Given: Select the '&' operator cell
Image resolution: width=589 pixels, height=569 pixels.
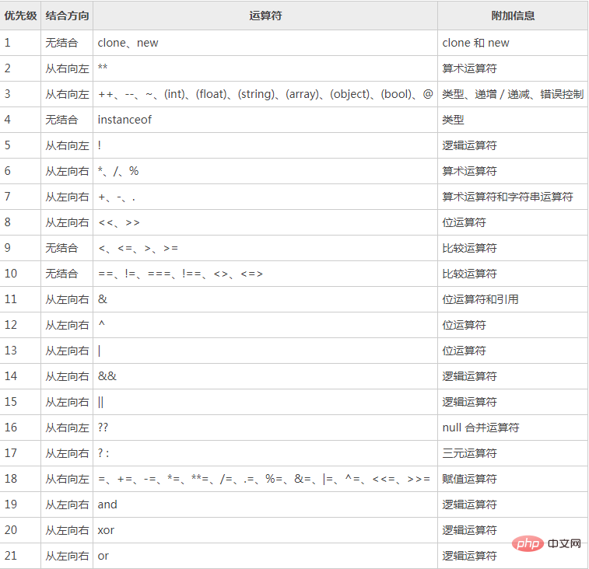Looking at the screenshot, I should [265, 299].
